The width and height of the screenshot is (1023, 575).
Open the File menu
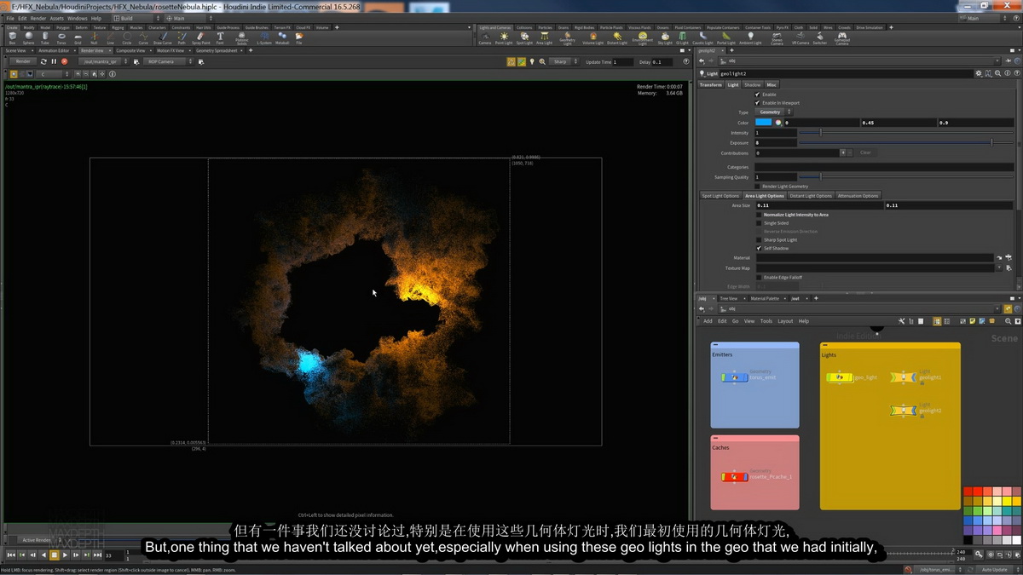click(9, 18)
